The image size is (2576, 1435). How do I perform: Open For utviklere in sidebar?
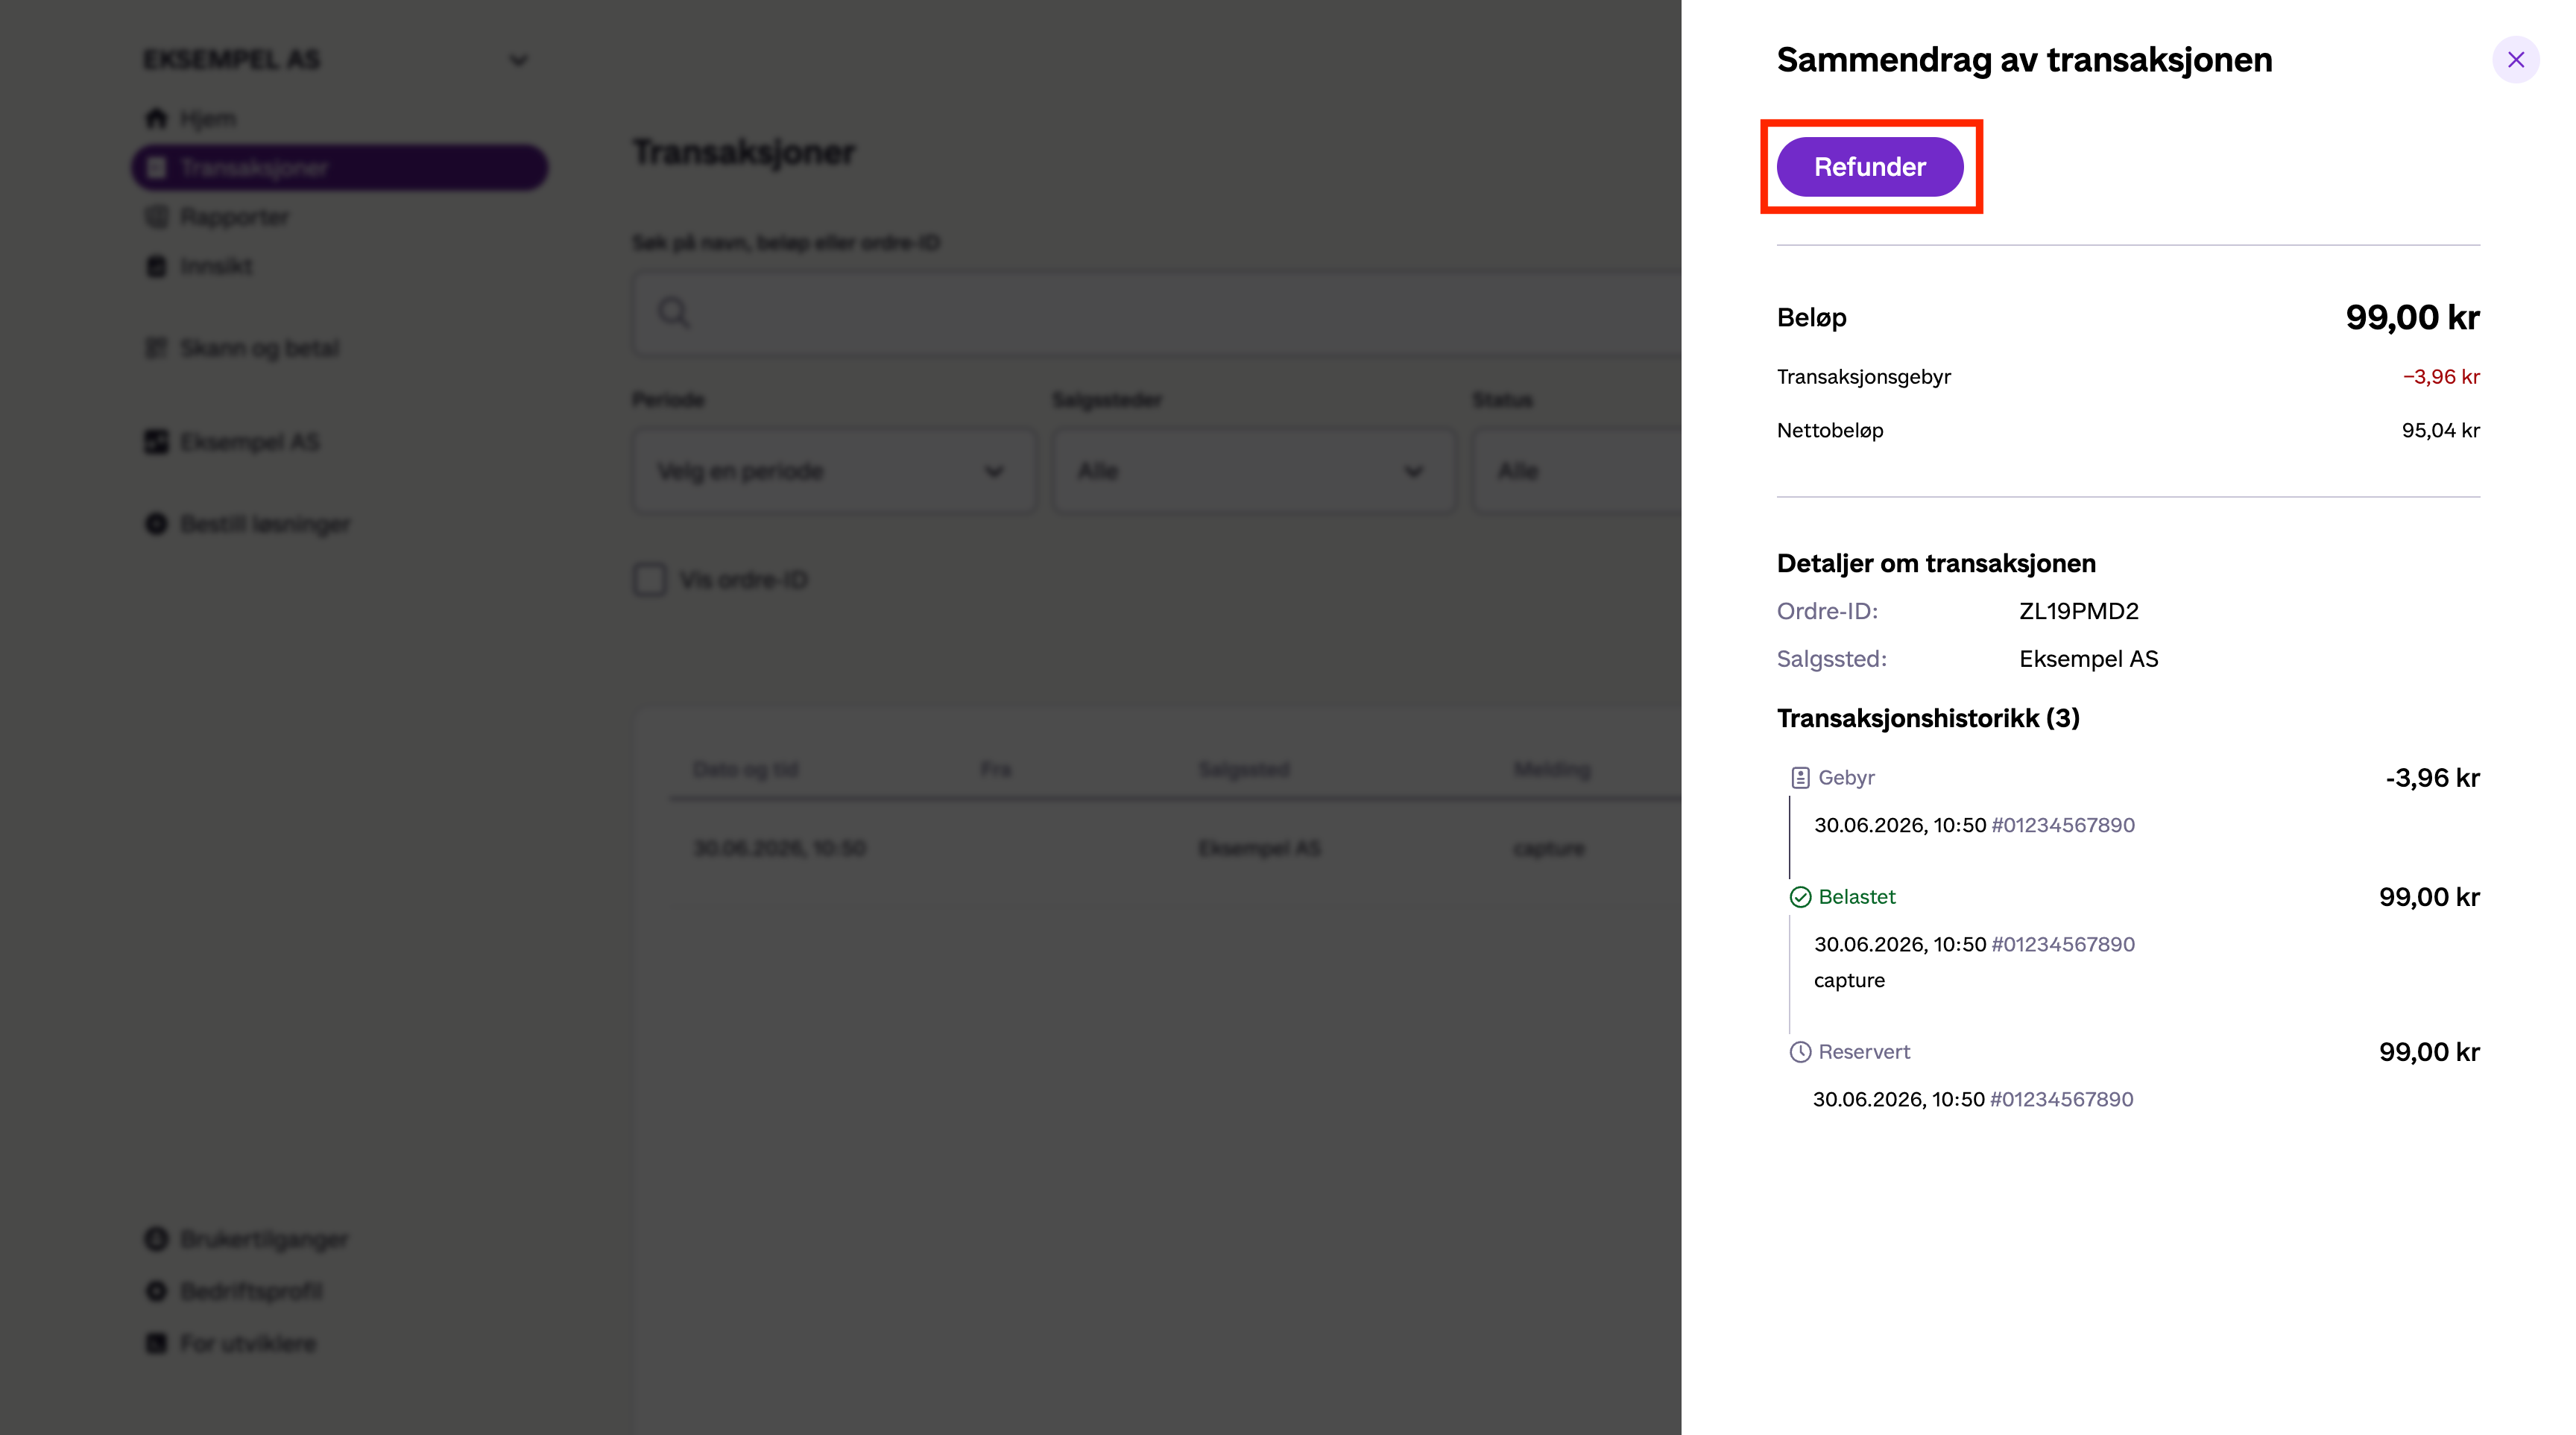[230, 1343]
